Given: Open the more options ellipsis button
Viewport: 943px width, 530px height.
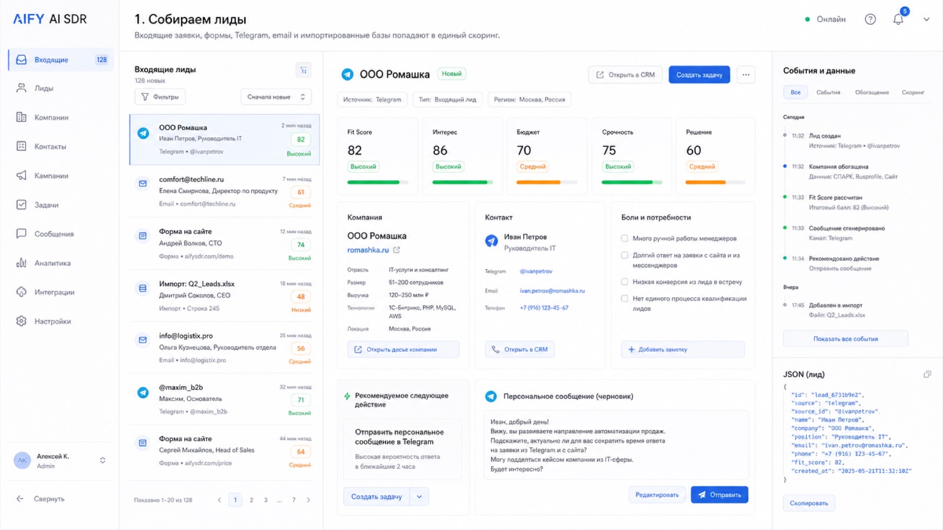Looking at the screenshot, I should (x=746, y=75).
